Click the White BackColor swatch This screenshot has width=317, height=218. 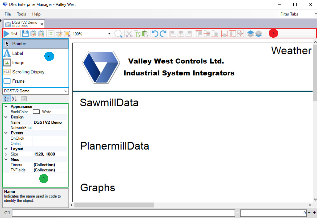(x=36, y=112)
